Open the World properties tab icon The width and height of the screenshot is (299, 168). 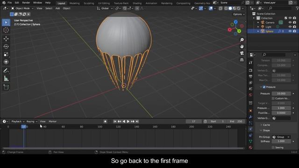click(x=250, y=95)
